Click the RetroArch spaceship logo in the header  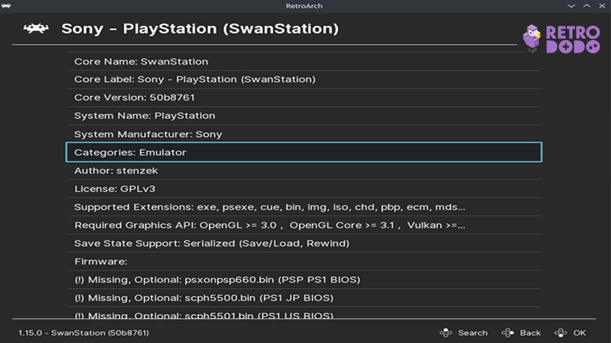(x=36, y=29)
